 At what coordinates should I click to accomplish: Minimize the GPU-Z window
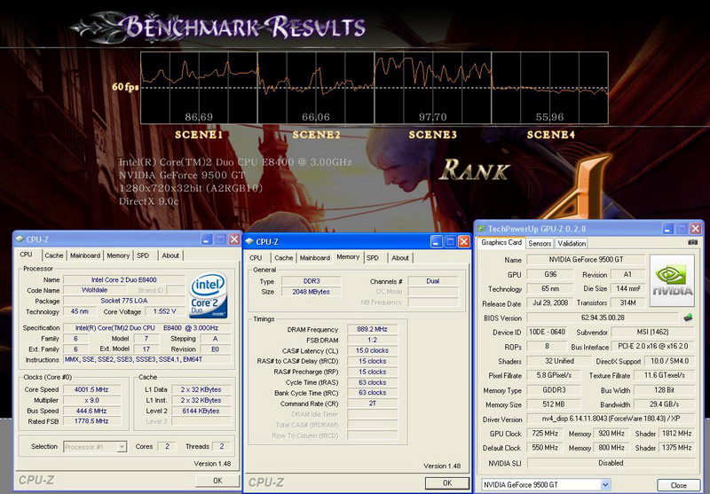pyautogui.click(x=668, y=229)
